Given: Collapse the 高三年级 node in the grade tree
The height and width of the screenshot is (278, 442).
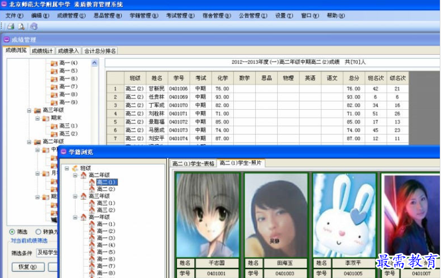Looking at the screenshot, I should coord(29,110).
